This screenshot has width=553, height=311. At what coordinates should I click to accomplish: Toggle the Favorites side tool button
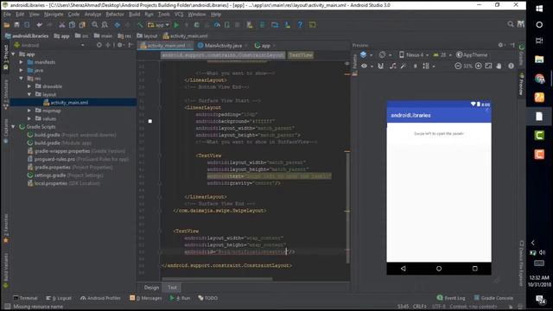(6, 228)
